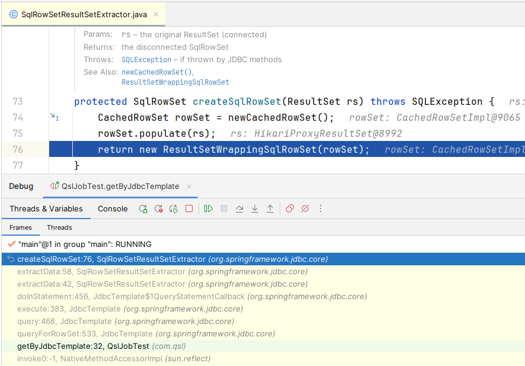Click the debug run configuration icon on QslJobTest tab
Viewport: 525px width, 366px height.
[55, 186]
